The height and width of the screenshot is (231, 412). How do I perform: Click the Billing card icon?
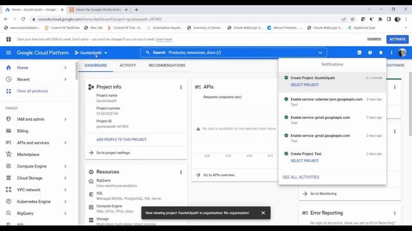coord(8,131)
